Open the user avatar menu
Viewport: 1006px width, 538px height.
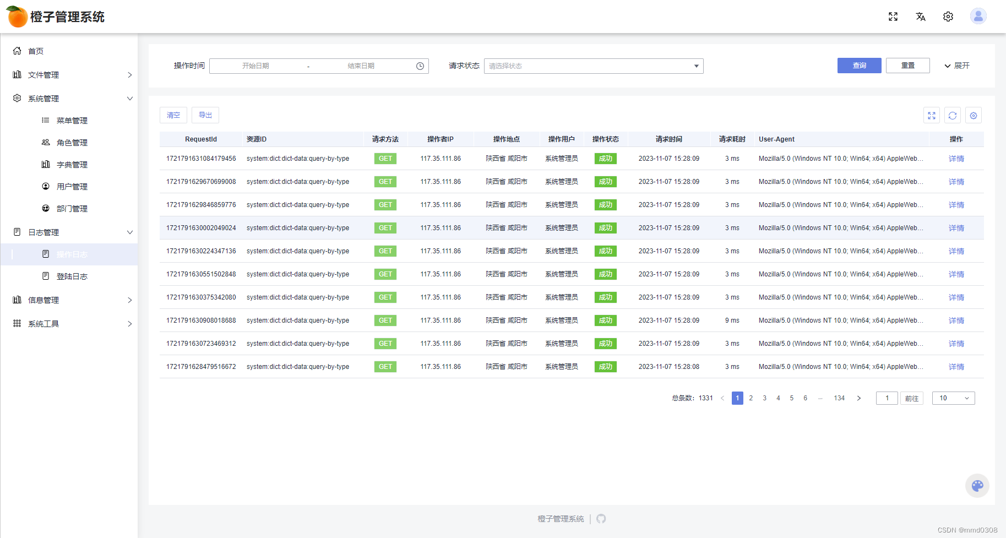(x=978, y=17)
